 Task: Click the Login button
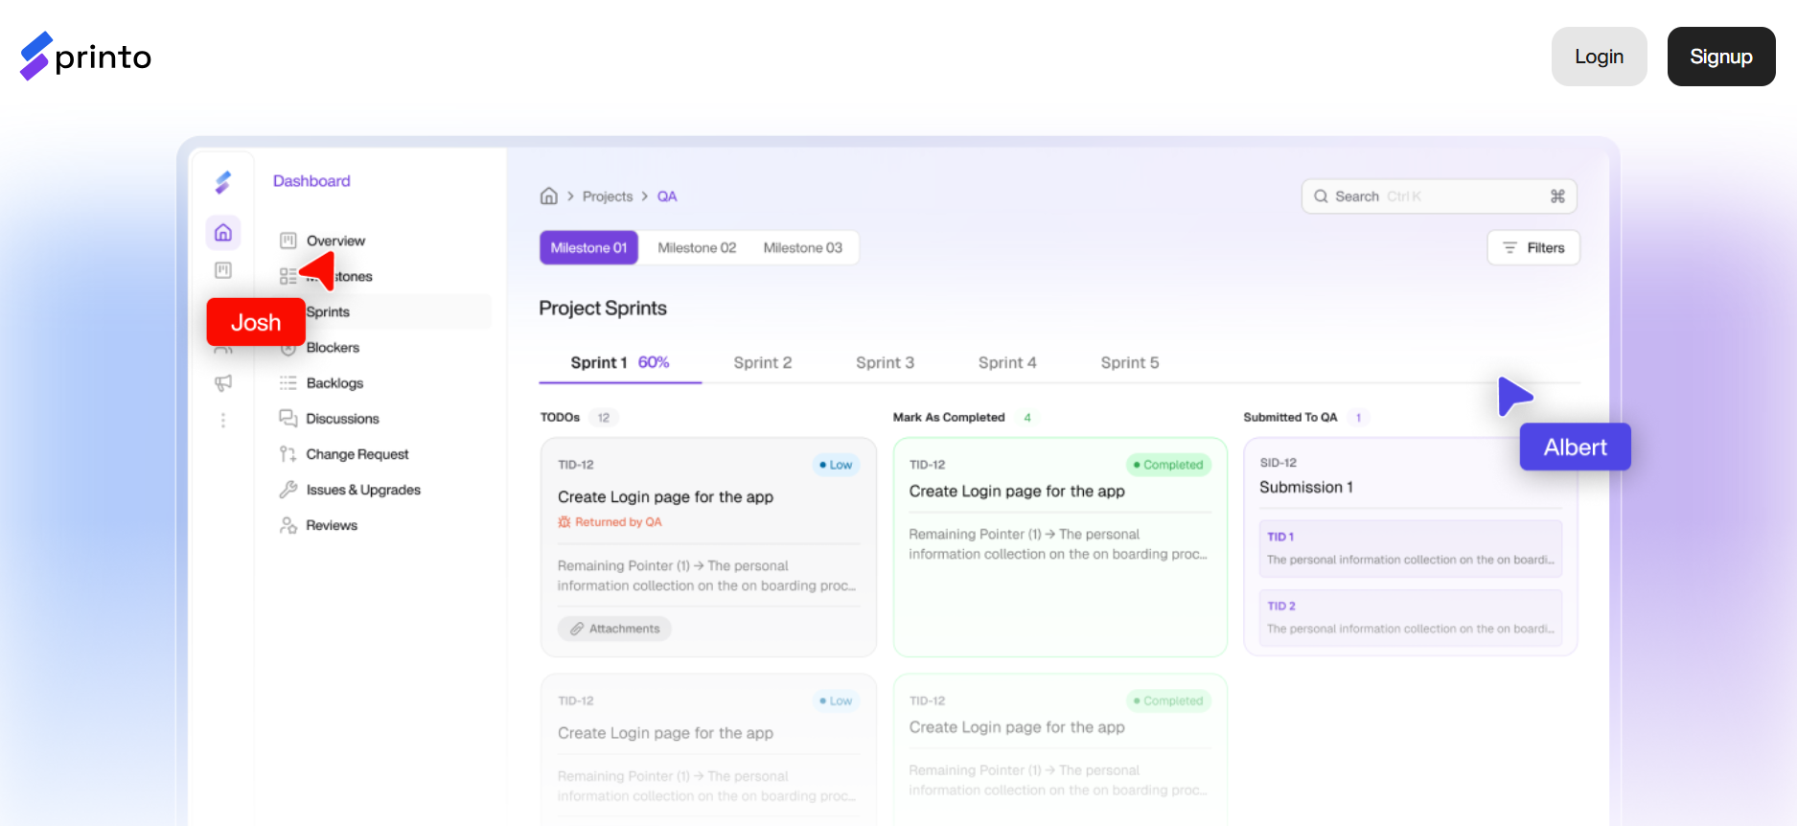(1599, 57)
